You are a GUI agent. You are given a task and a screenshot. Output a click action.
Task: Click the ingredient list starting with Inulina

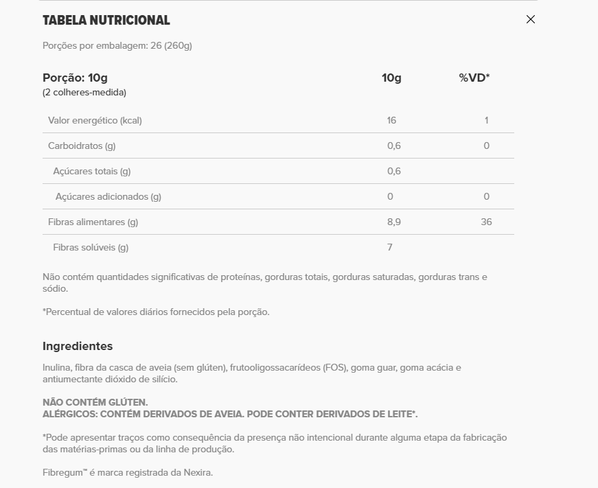coord(252,373)
